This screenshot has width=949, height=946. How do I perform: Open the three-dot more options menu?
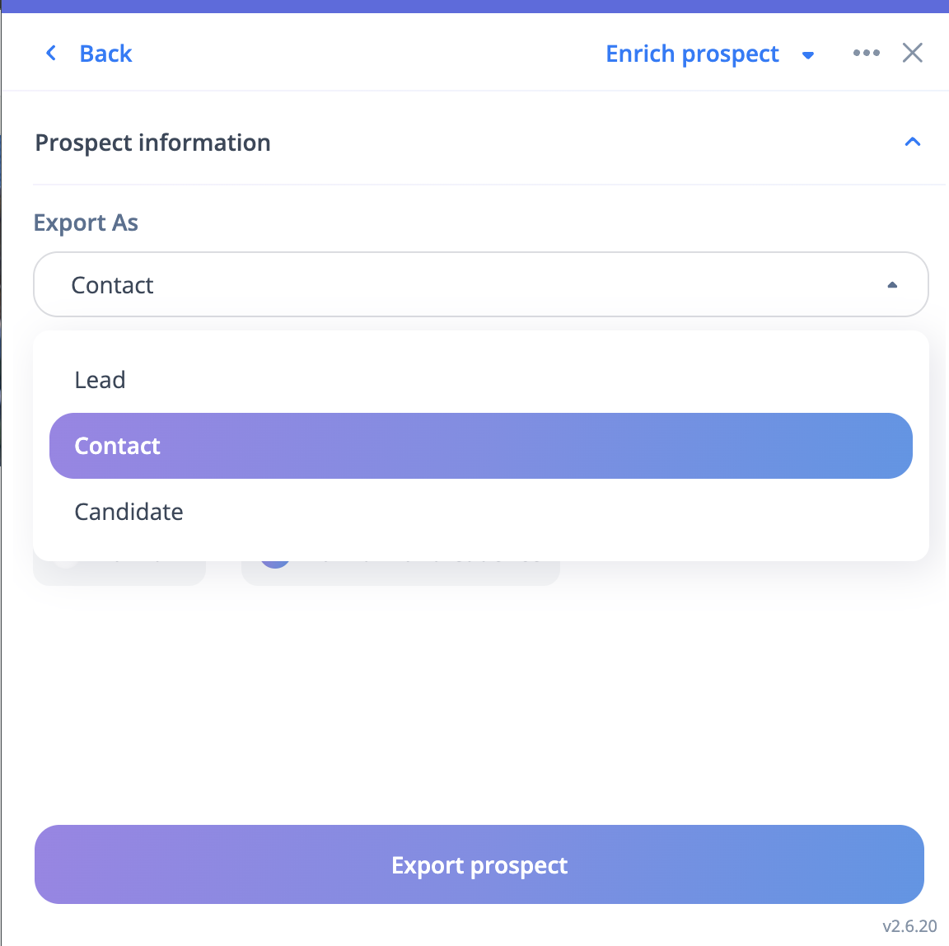(866, 54)
